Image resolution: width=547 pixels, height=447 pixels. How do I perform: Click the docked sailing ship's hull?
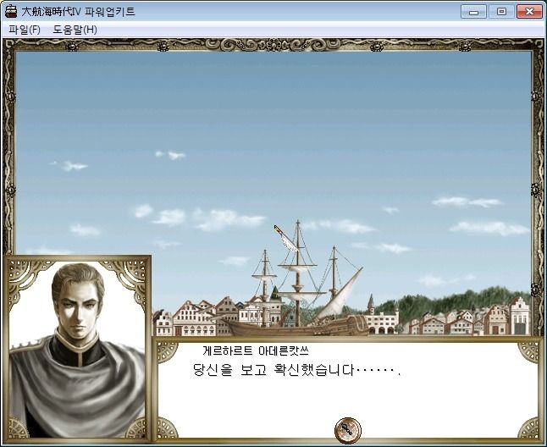click(x=297, y=326)
